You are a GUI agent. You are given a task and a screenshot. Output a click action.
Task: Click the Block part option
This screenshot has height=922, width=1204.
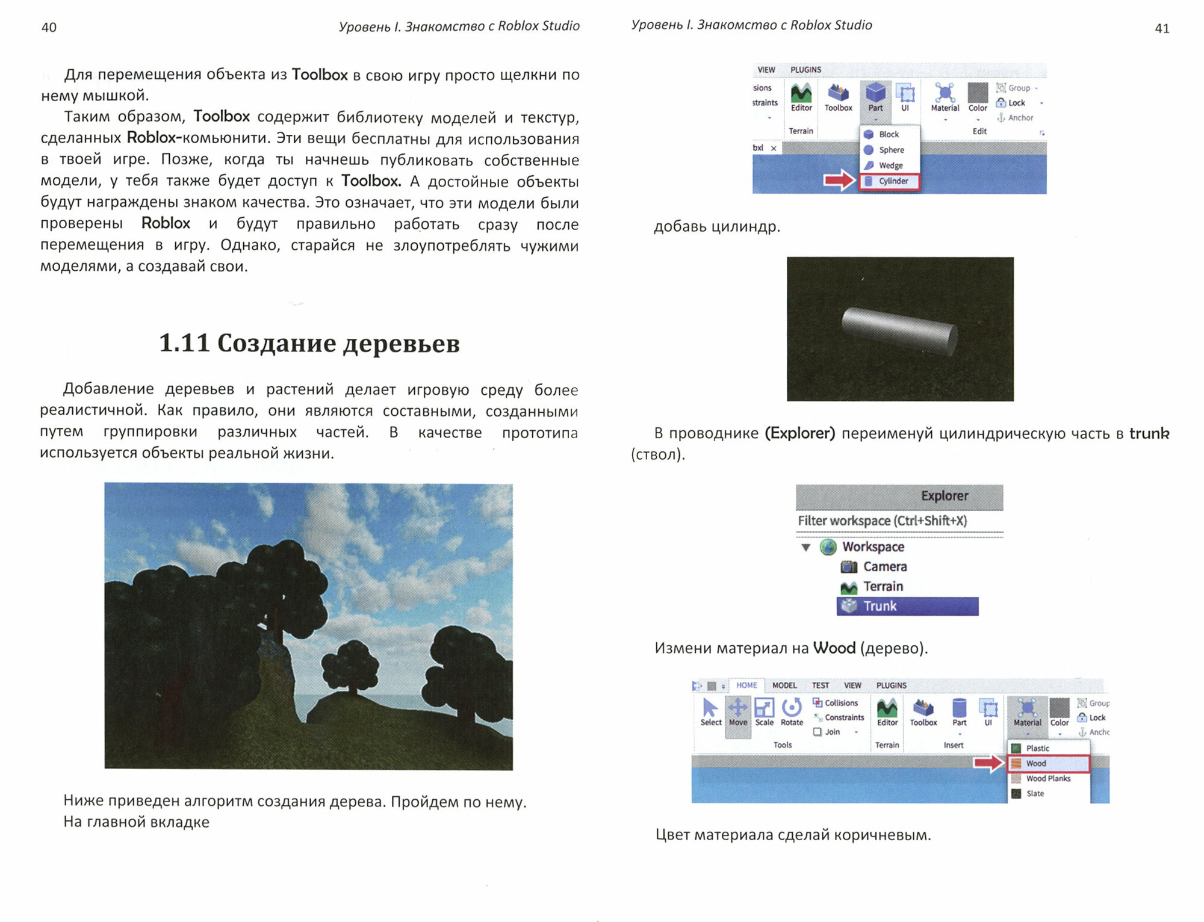pyautogui.click(x=888, y=134)
